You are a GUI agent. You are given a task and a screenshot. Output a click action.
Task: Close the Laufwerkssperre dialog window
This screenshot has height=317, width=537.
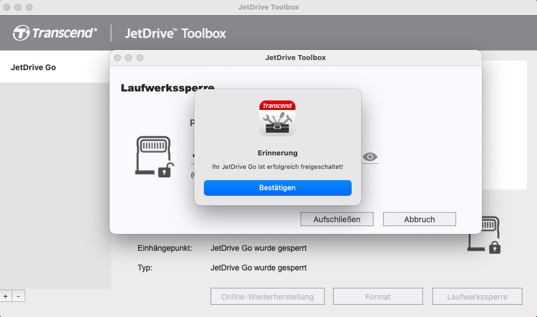pos(117,58)
